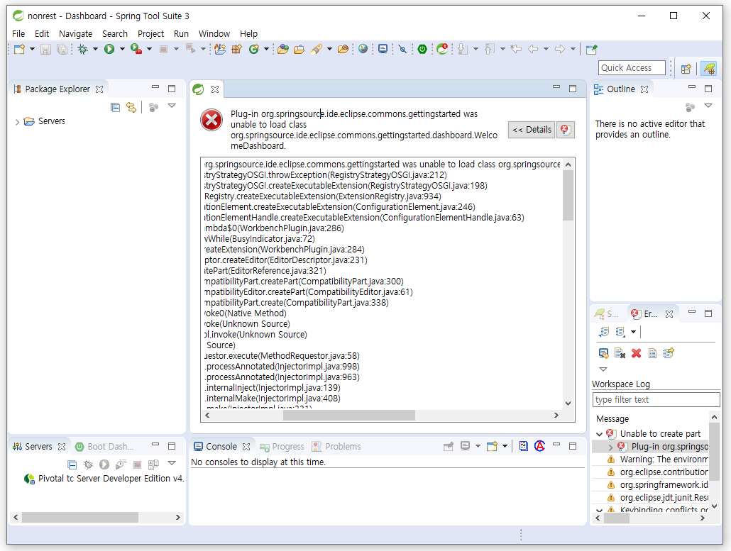Click the blue monitor console toolbar icon

(383, 49)
